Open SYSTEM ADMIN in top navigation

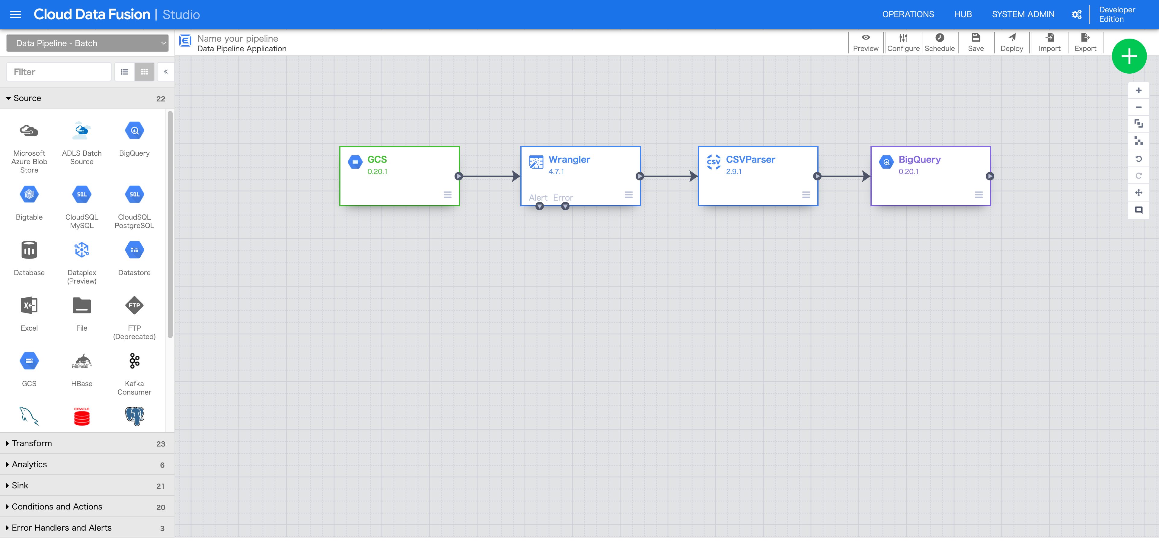click(x=1023, y=14)
